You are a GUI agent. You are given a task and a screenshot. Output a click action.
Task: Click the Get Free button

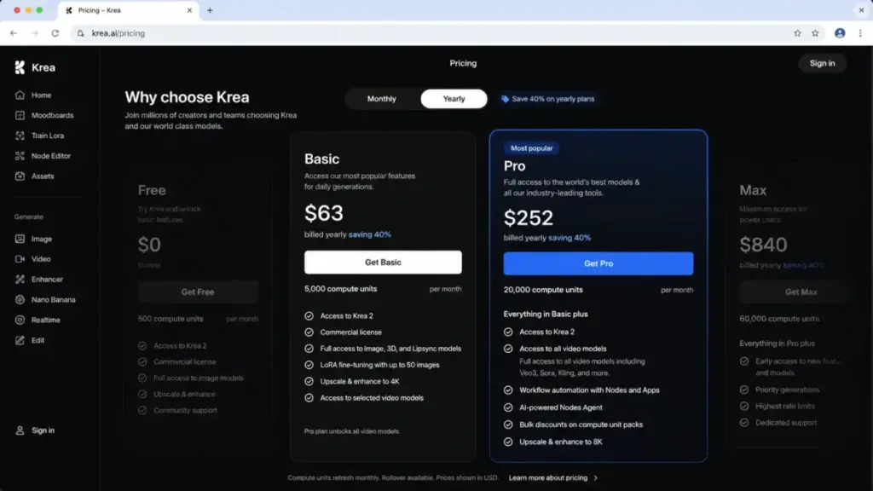pyautogui.click(x=198, y=292)
